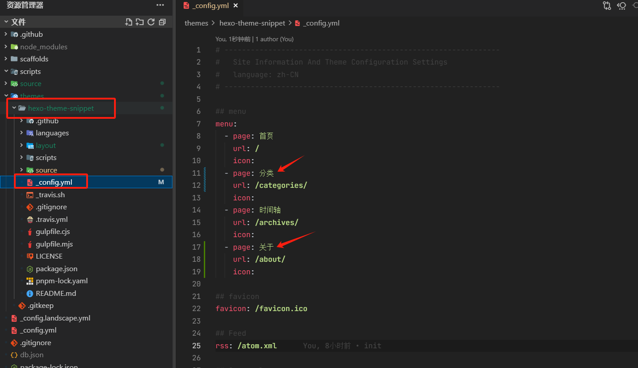This screenshot has width=638, height=368.
Task: Close the _config.yml editor tab
Action: pos(236,6)
